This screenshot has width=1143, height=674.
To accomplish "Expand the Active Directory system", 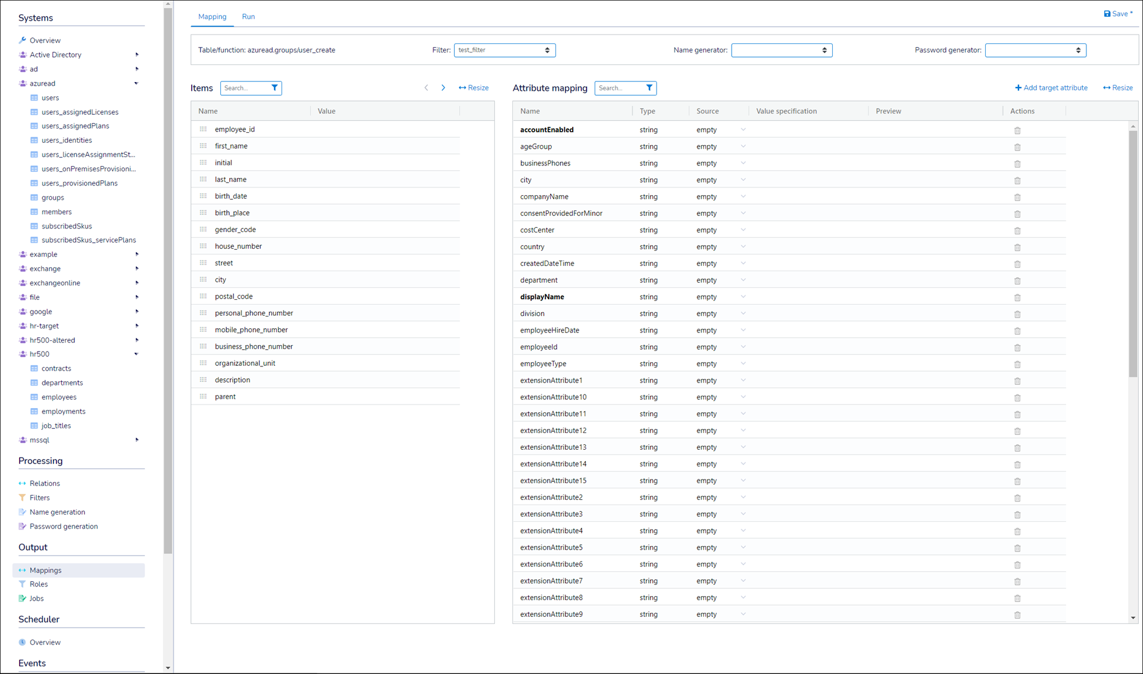I will click(136, 55).
